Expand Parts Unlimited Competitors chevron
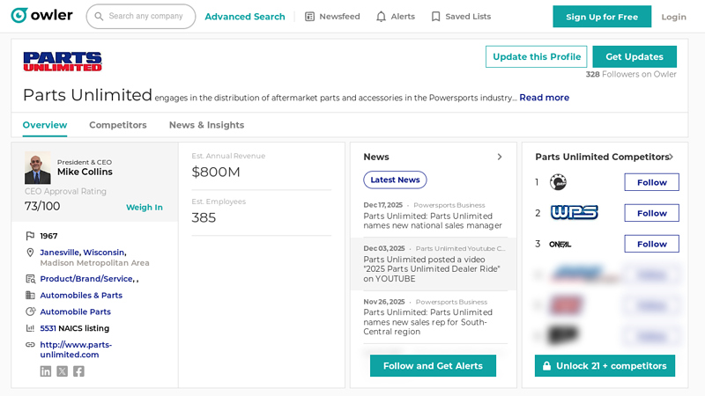705x396 pixels. tap(671, 157)
